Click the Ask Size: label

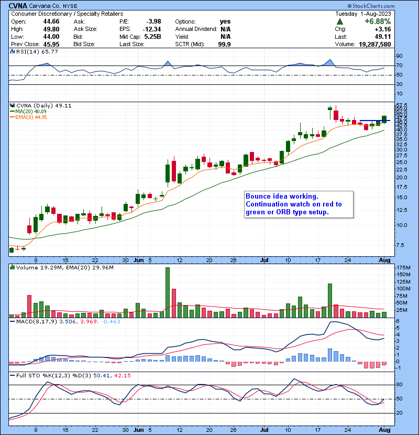click(x=85, y=29)
